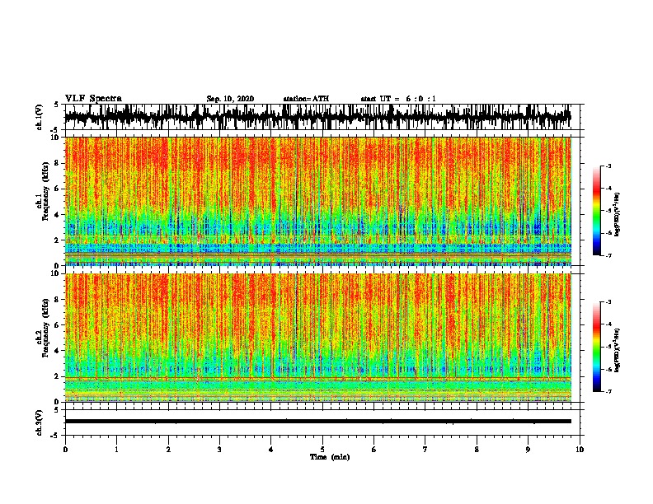Image resolution: width=653 pixels, height=504 pixels.
Task: Click the "9" tick label on the time axis
Action: [528, 450]
